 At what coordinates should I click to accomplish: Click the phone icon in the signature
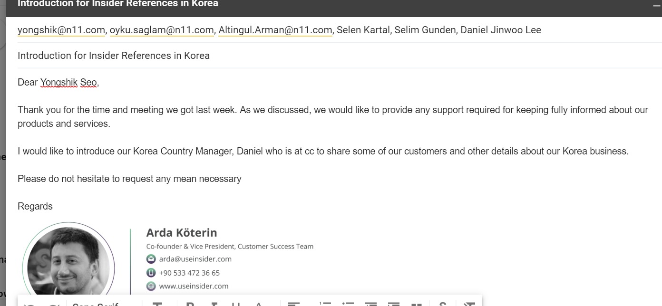click(x=151, y=273)
